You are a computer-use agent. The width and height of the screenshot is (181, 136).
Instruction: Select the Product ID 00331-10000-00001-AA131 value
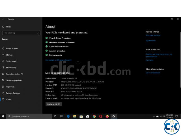pos(71,92)
